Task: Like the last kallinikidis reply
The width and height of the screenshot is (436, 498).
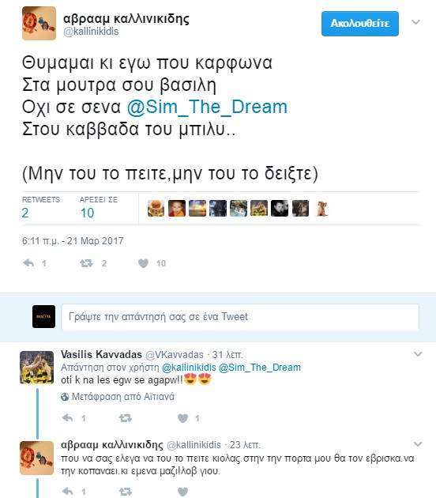Action: (x=182, y=492)
